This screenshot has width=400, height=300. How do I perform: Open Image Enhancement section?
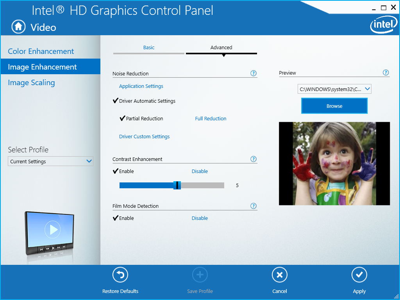pyautogui.click(x=50, y=66)
